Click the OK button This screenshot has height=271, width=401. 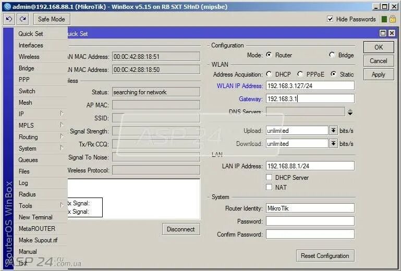click(379, 47)
